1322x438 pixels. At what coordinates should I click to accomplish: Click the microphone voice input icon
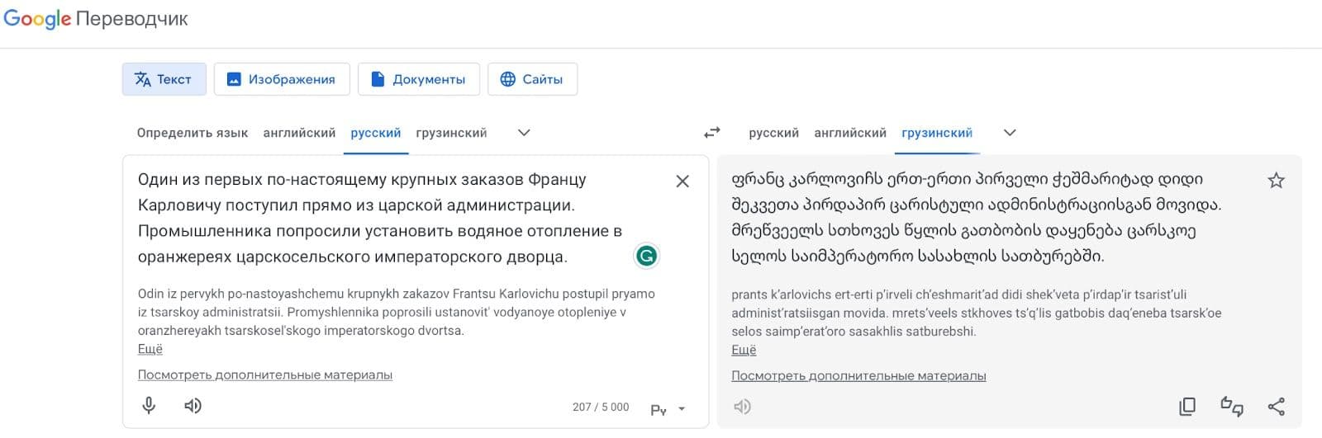pyautogui.click(x=149, y=405)
